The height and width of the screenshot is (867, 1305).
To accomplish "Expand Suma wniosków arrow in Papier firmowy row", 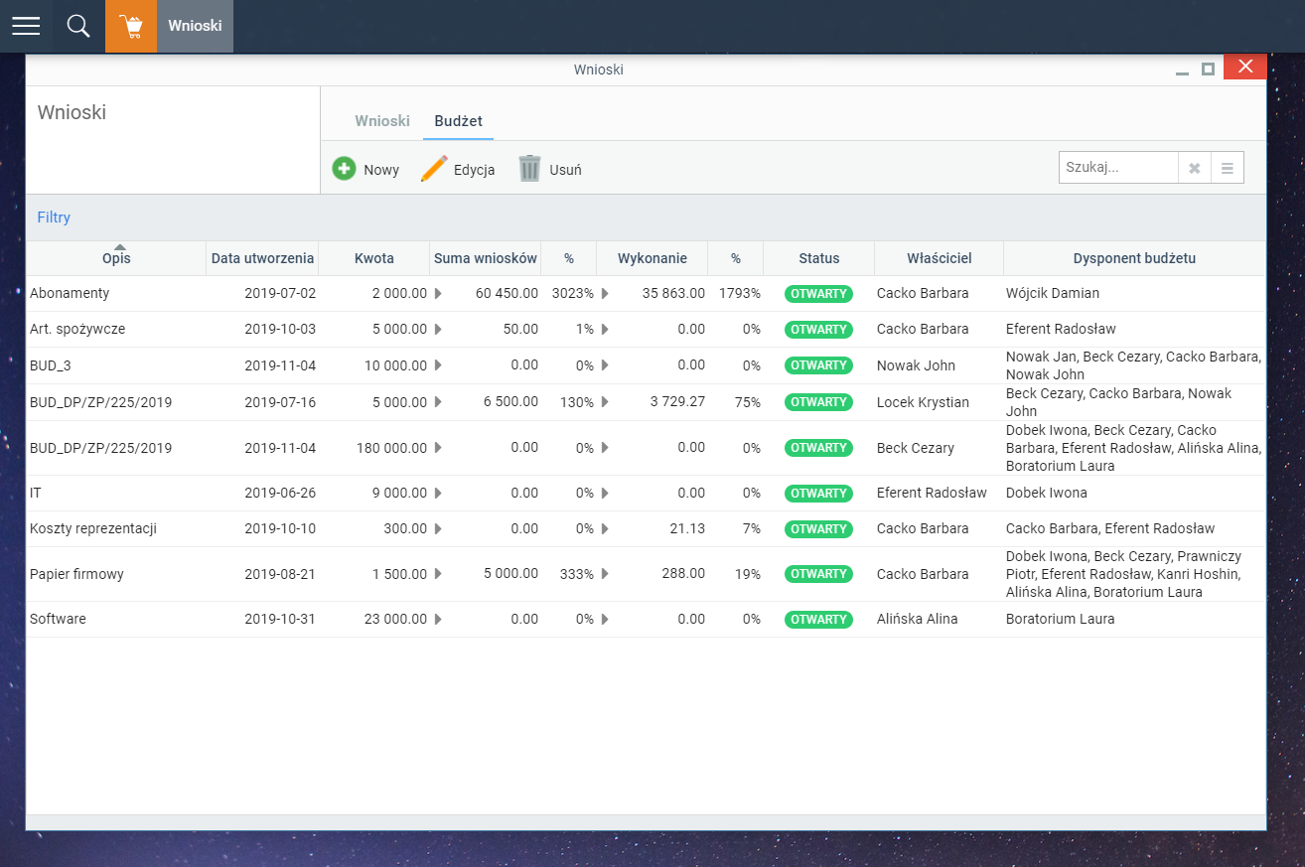I will point(438,574).
